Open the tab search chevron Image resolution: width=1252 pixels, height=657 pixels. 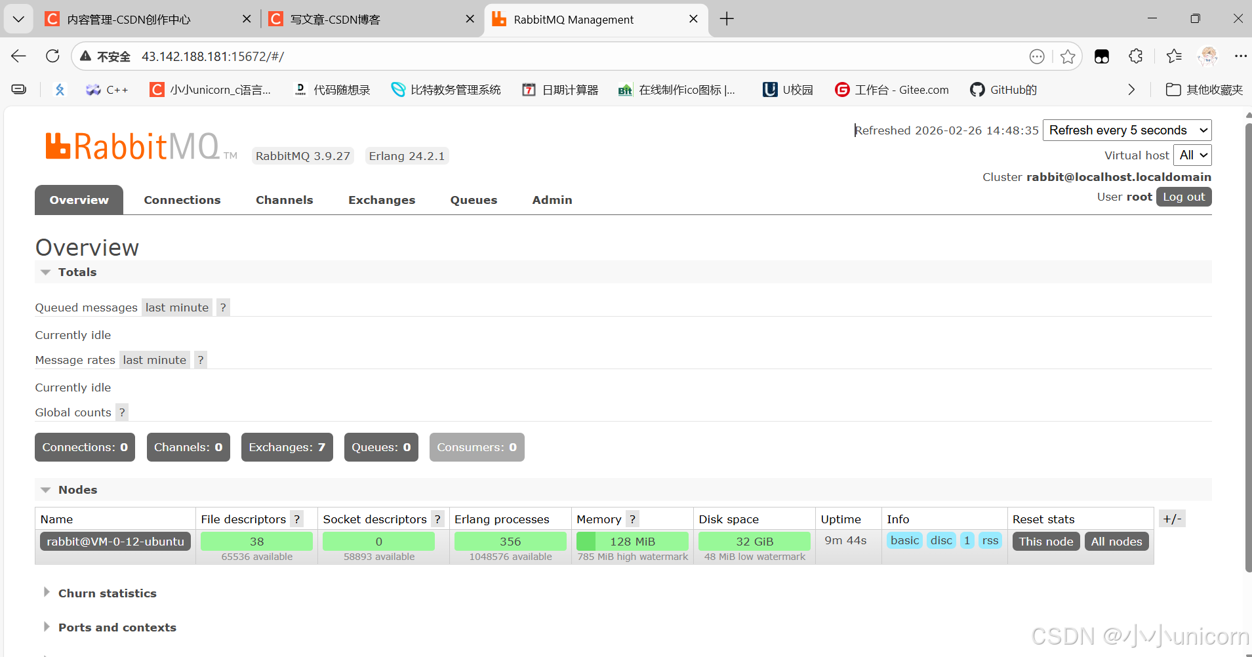(18, 19)
